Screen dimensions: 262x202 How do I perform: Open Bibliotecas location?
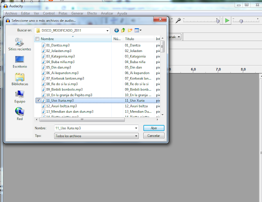point(20,79)
